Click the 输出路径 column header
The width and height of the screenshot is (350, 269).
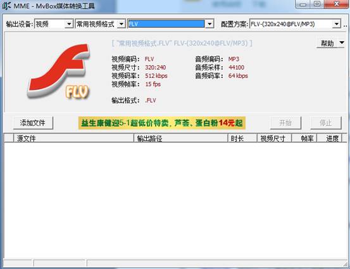(181, 139)
